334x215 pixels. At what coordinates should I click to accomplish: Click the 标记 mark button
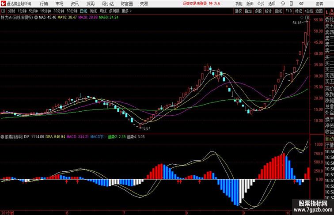298,11
